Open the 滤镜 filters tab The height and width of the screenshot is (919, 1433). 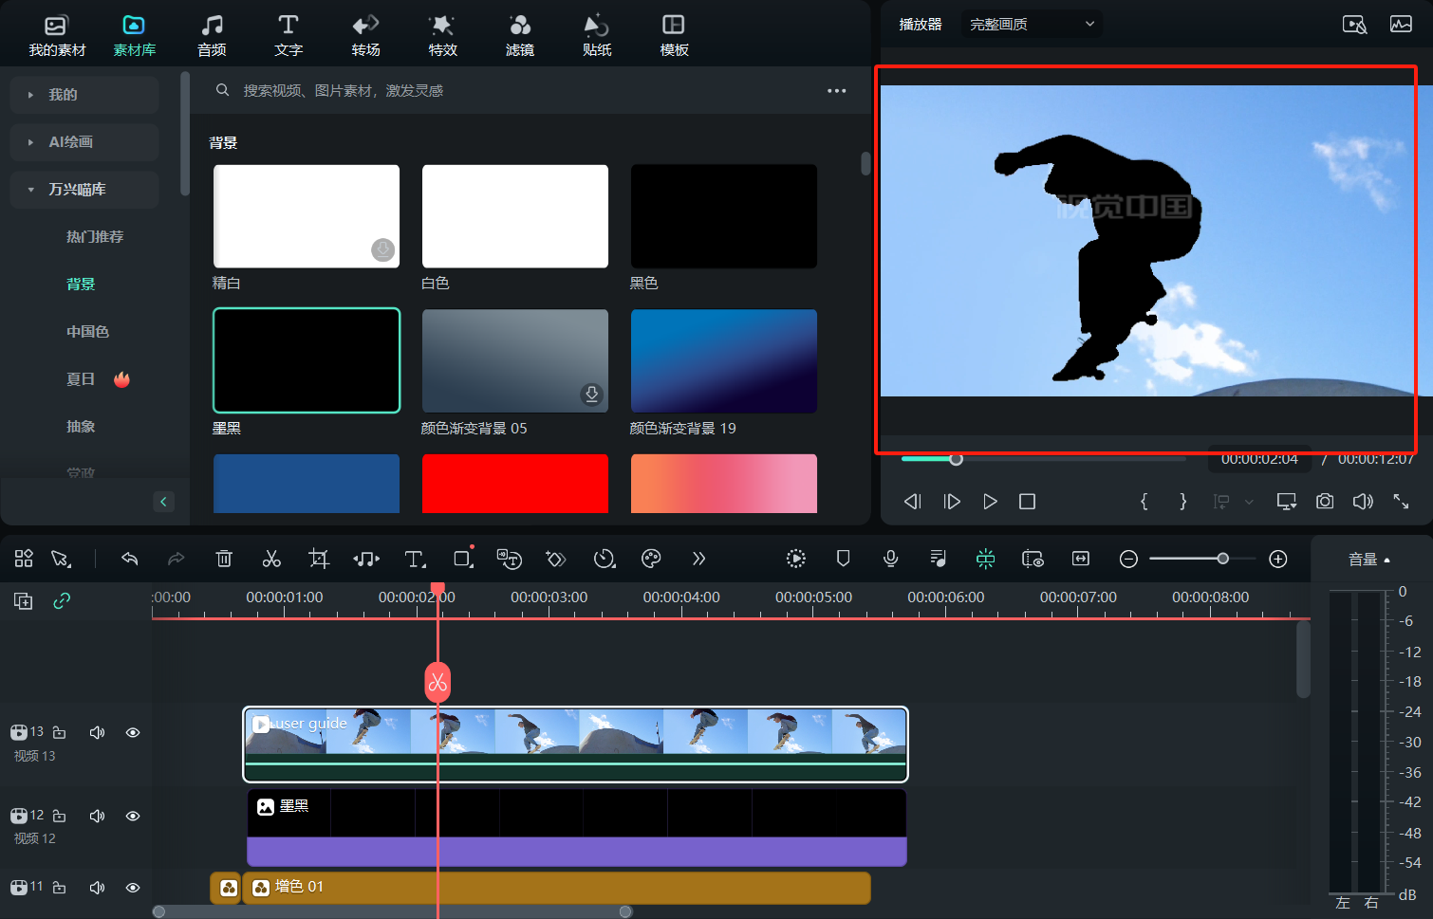519,35
